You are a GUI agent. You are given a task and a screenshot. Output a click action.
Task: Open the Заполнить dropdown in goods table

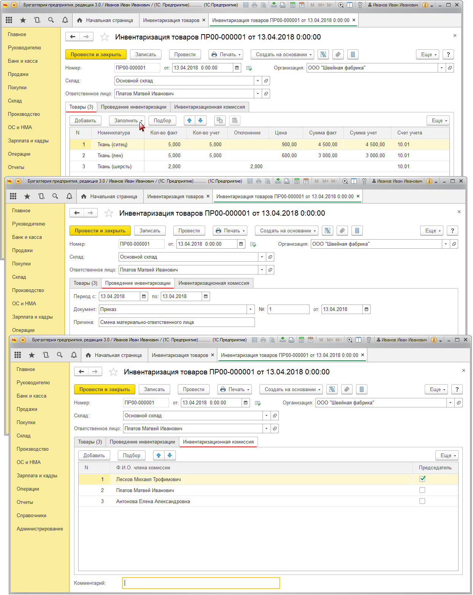(127, 120)
